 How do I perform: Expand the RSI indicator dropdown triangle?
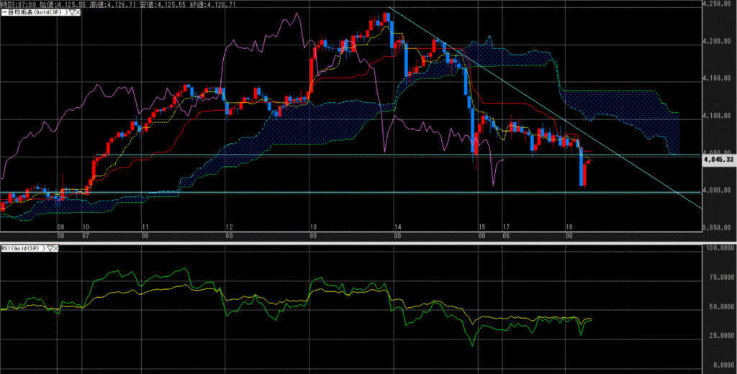pyautogui.click(x=50, y=247)
